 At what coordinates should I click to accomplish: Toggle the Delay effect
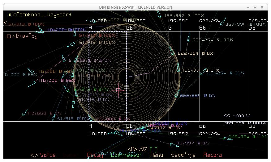click(x=95, y=155)
